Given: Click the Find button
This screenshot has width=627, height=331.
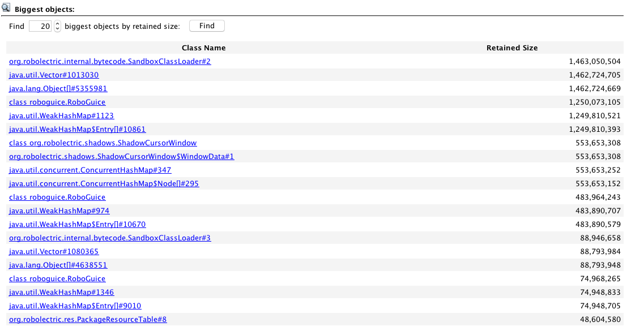Looking at the screenshot, I should click(x=206, y=25).
